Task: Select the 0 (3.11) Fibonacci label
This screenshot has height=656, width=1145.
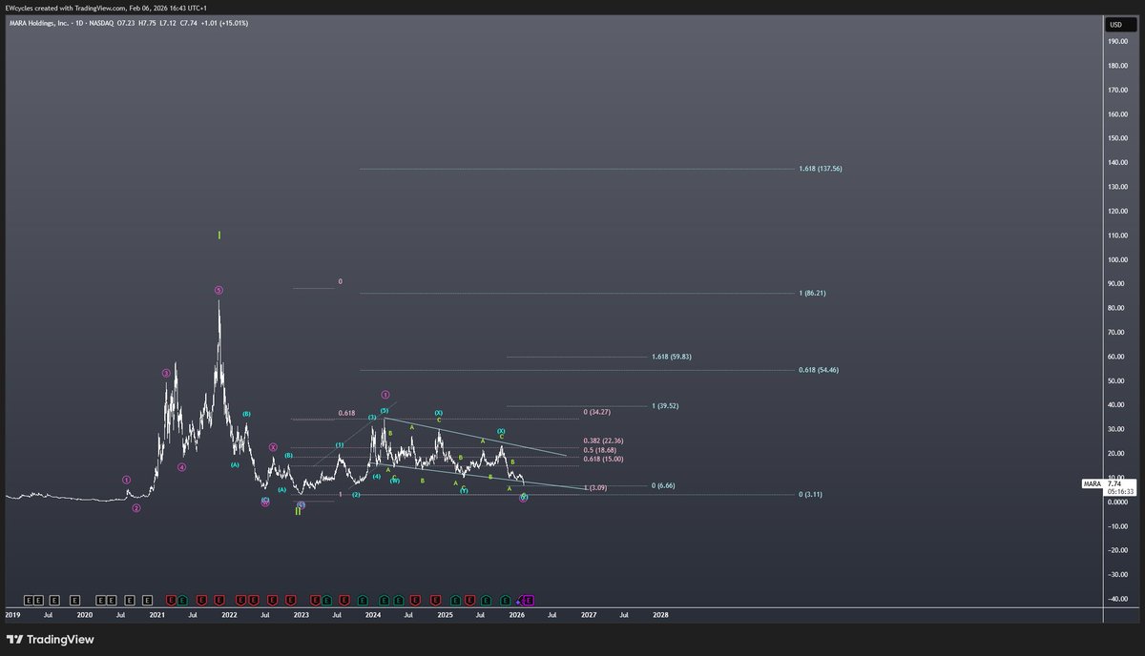Action: click(810, 495)
